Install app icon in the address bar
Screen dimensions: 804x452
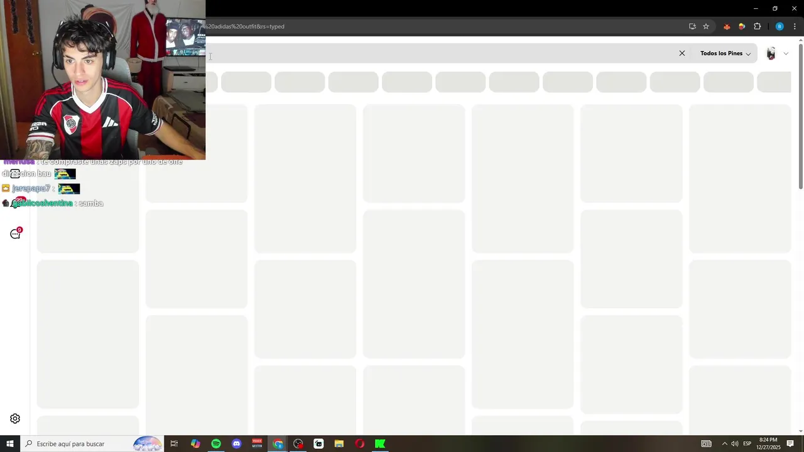692,26
